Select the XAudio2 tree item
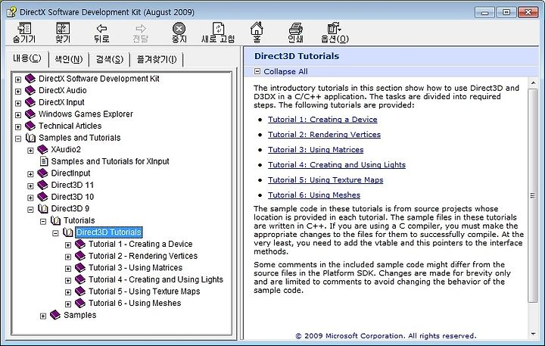The width and height of the screenshot is (545, 346). coord(66,149)
